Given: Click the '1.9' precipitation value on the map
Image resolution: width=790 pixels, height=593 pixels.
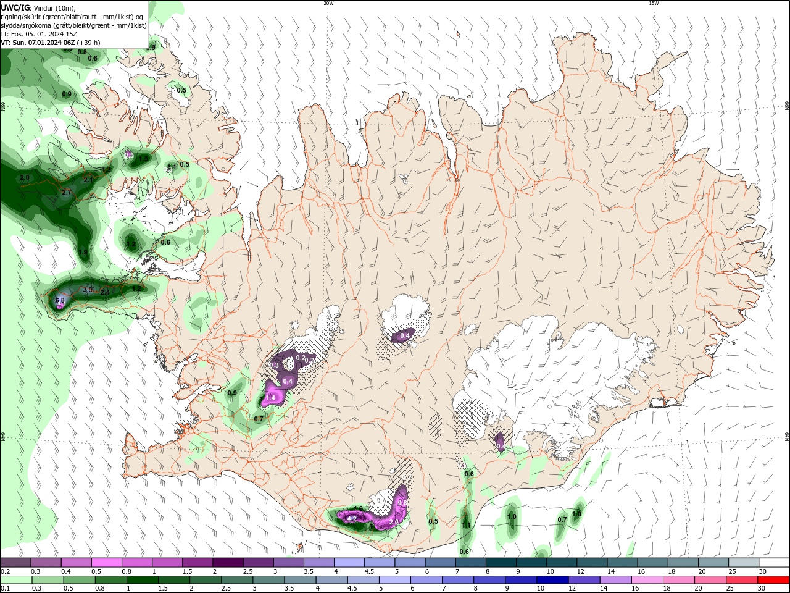Looking at the screenshot, I should [x=83, y=253].
